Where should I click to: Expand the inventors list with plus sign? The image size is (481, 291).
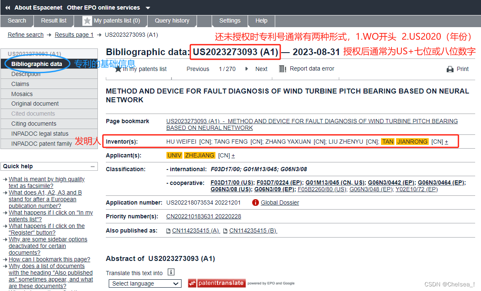(446, 142)
